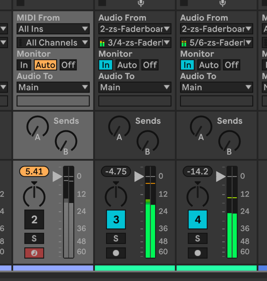Open the 3/4-zs-Faderboard input channel dropdown
The image size is (267, 281).
tap(135, 43)
